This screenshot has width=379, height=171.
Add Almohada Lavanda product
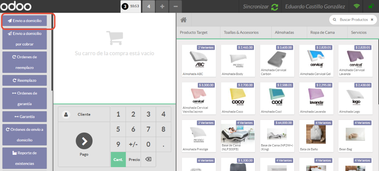[316, 99]
